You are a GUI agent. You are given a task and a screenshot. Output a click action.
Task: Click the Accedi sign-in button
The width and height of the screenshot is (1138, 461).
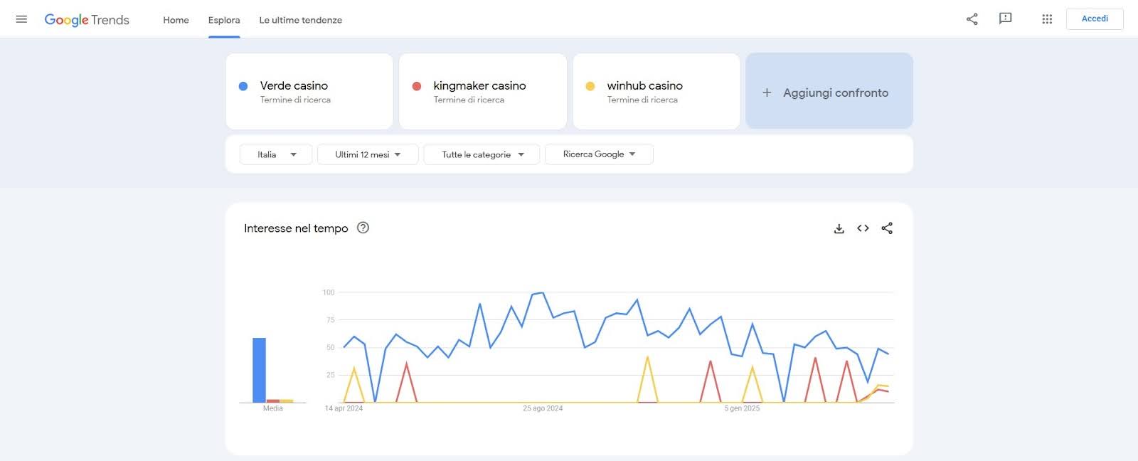point(1094,19)
